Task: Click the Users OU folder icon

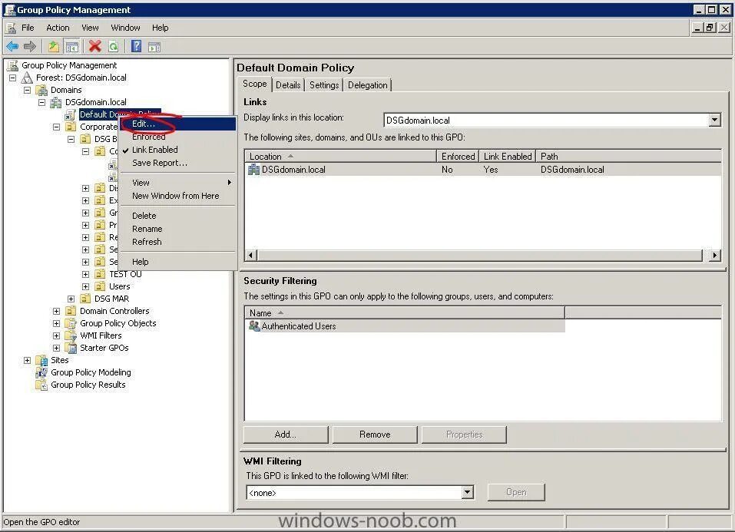Action: pos(100,286)
